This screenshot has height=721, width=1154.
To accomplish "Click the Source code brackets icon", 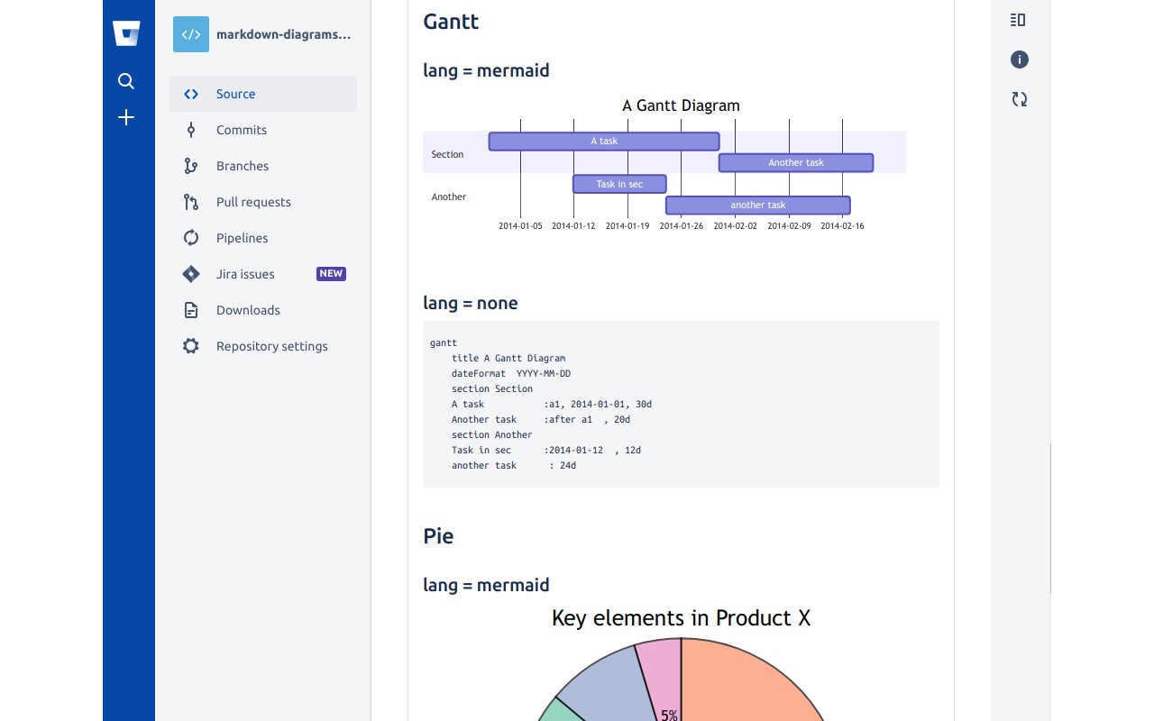I will pyautogui.click(x=191, y=94).
